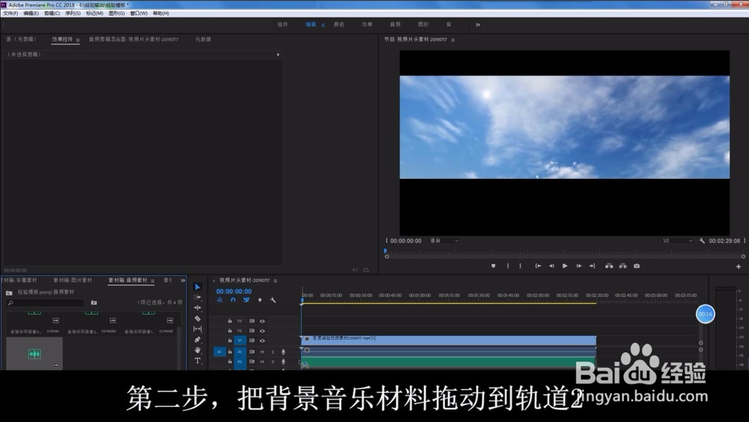This screenshot has width=749, height=422.
Task: Open zoom level dropdown in program monitor
Action: point(444,241)
